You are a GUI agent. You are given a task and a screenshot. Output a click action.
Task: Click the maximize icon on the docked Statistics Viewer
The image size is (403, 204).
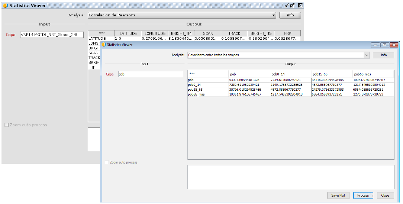pos(292,6)
